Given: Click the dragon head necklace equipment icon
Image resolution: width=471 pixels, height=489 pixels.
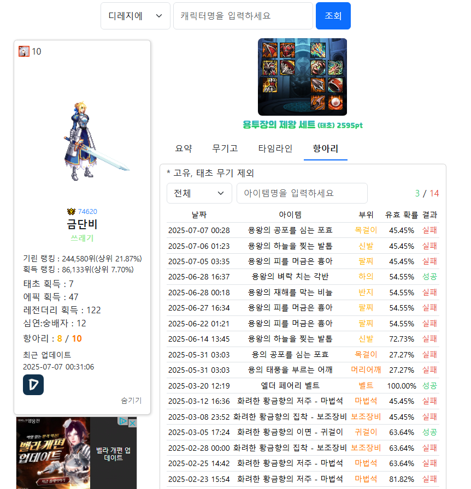Looking at the screenshot, I should point(335,68).
